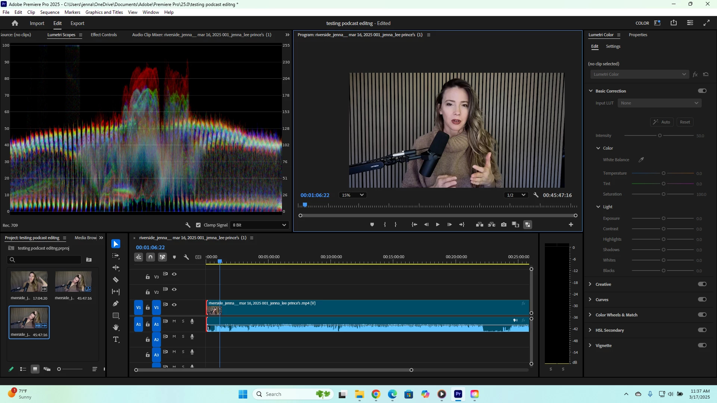Click the White Balance eyedropper
717x403 pixels.
click(641, 160)
